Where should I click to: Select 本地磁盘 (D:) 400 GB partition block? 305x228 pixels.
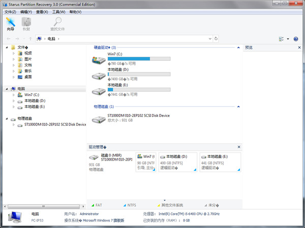coord(178,162)
